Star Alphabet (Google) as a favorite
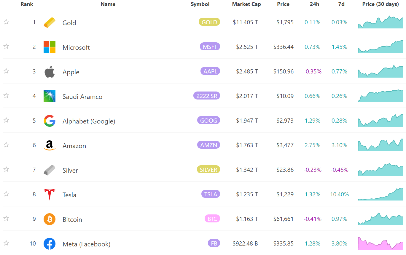 pyautogui.click(x=6, y=120)
